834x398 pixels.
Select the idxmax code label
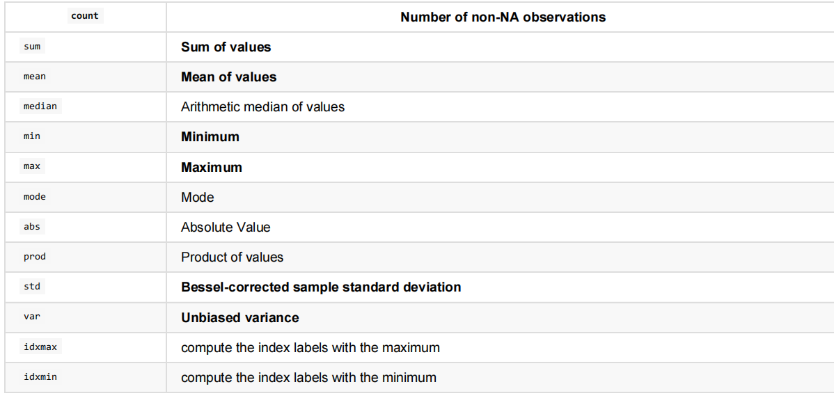tap(40, 347)
